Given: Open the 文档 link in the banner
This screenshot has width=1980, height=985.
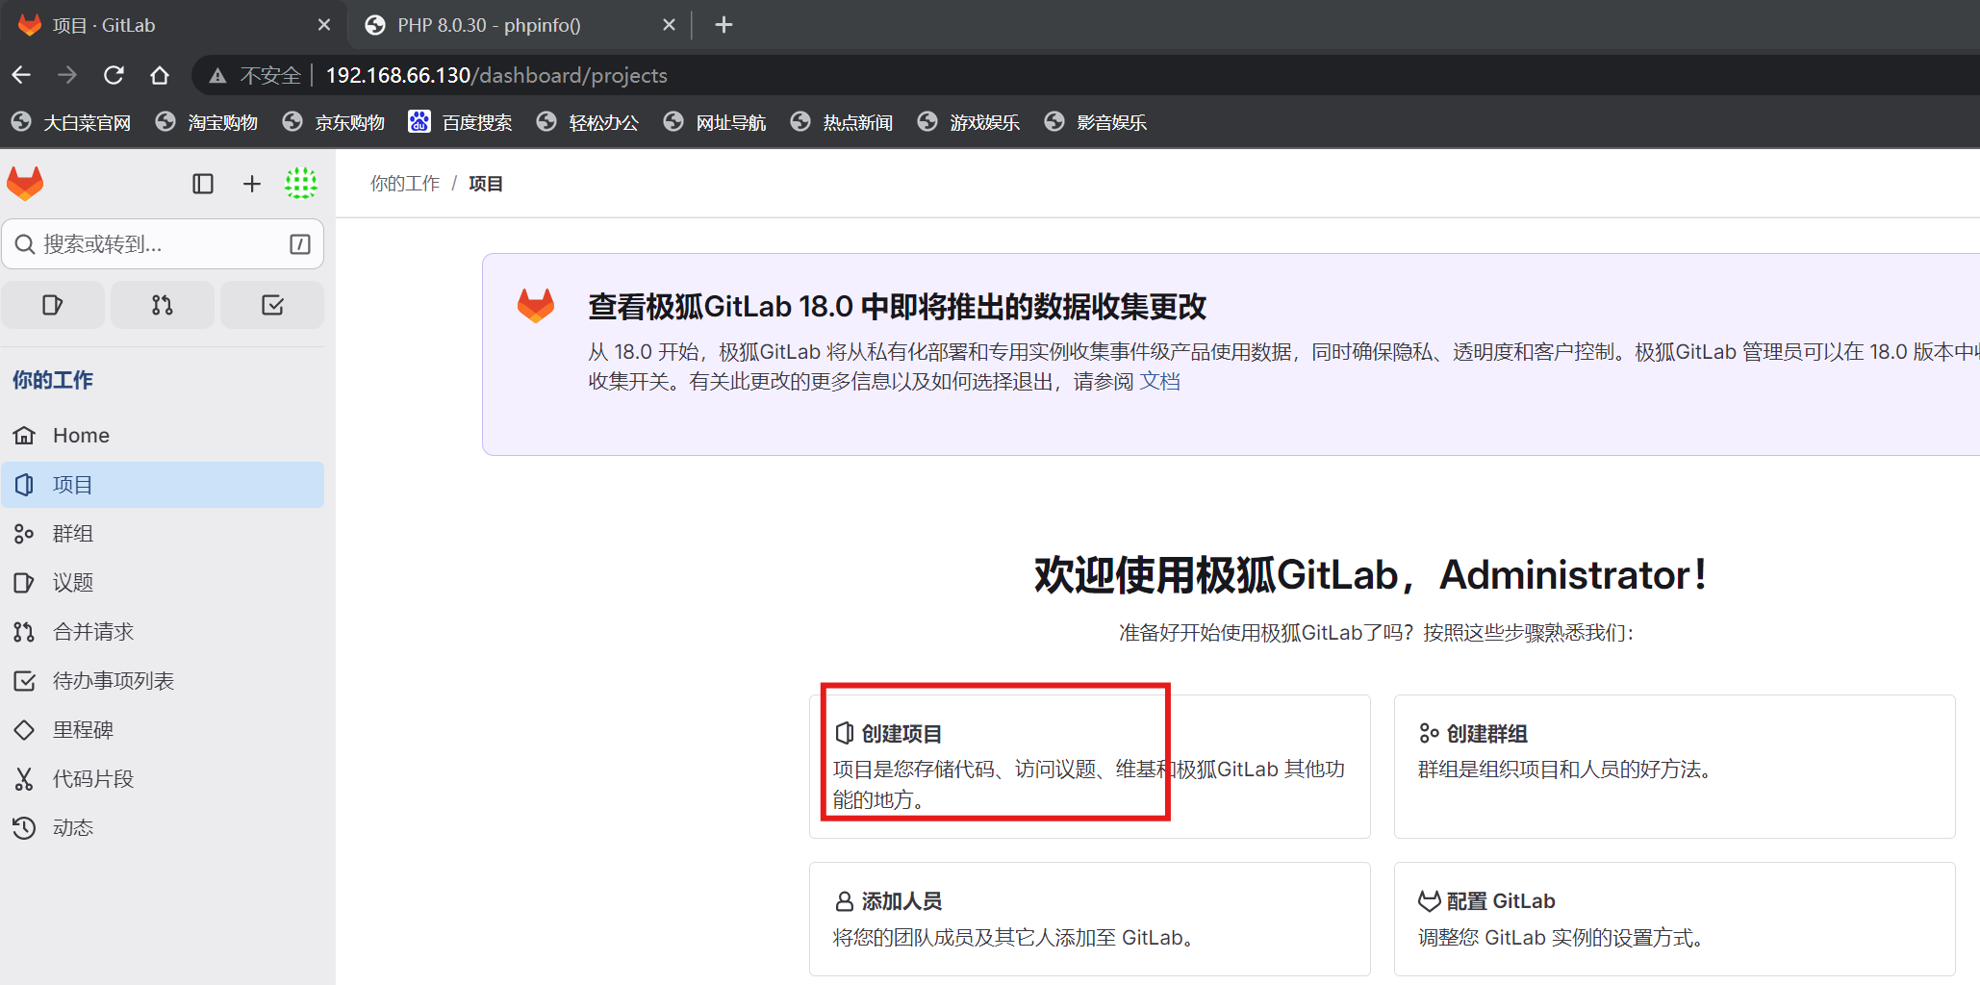Looking at the screenshot, I should 1159,382.
